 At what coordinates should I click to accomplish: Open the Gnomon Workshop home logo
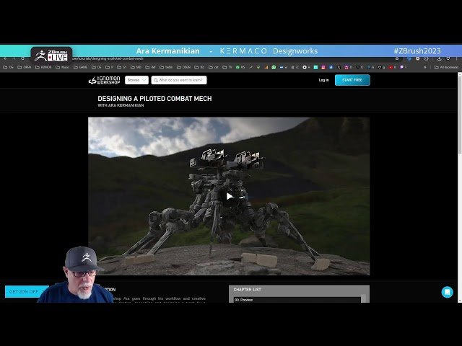pos(104,80)
